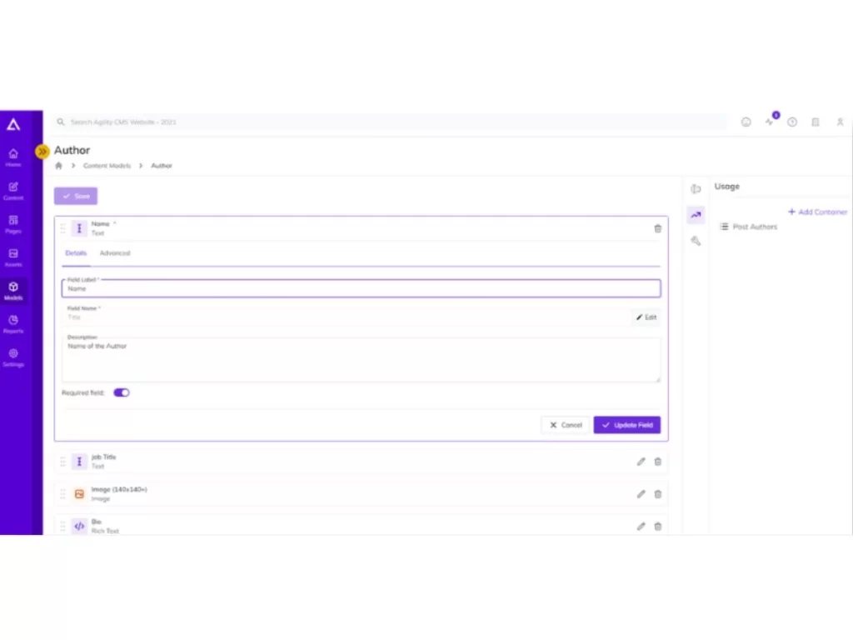Open Content Models breadcrumb link
This screenshot has height=640, width=853.
pos(107,166)
